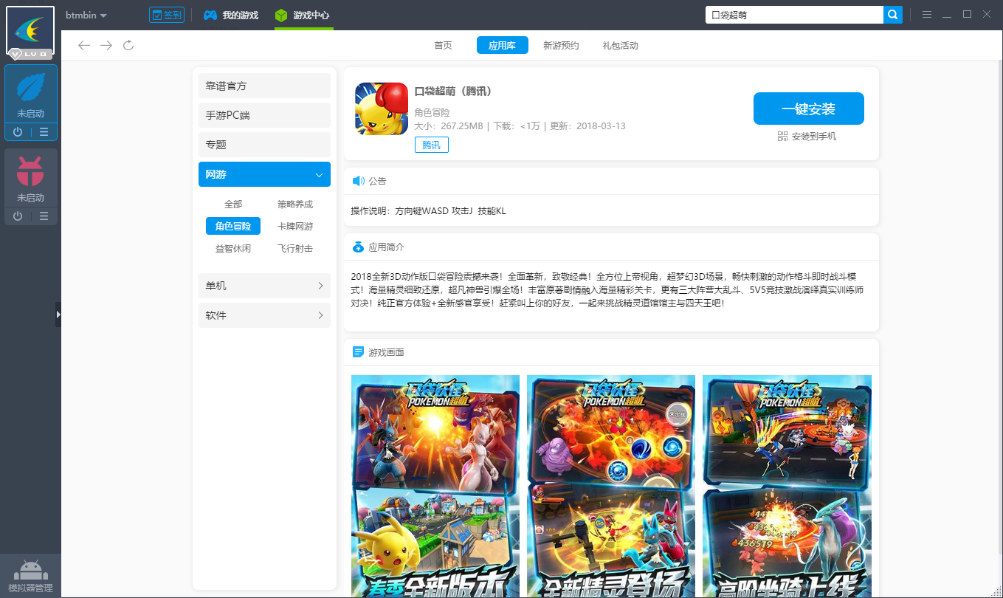1003x598 pixels.
Task: Power on the red bug emulator
Action: [x=18, y=216]
